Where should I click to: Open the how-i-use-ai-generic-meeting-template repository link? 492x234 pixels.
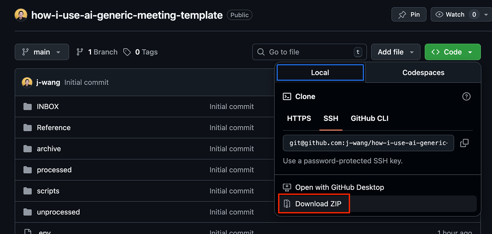[x=127, y=15]
